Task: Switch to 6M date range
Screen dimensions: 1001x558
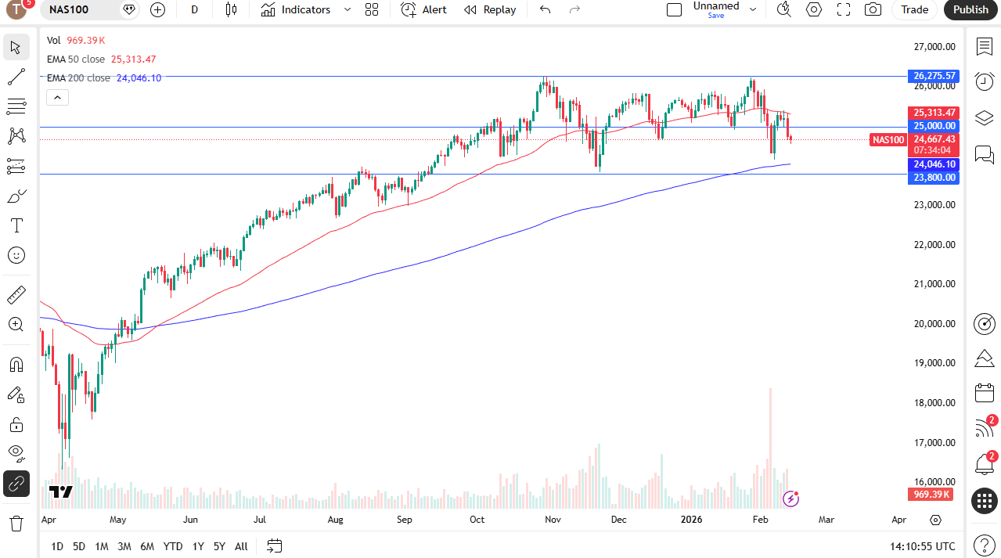Action: tap(147, 546)
